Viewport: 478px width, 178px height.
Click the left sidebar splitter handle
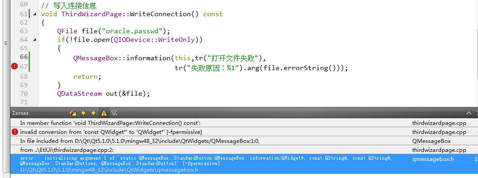[5, 43]
